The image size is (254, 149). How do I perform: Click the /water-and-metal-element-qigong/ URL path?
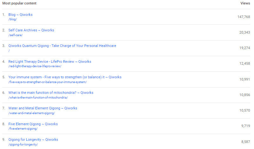click(31, 113)
